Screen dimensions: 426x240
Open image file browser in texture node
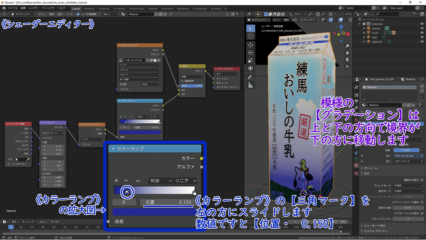click(x=155, y=60)
